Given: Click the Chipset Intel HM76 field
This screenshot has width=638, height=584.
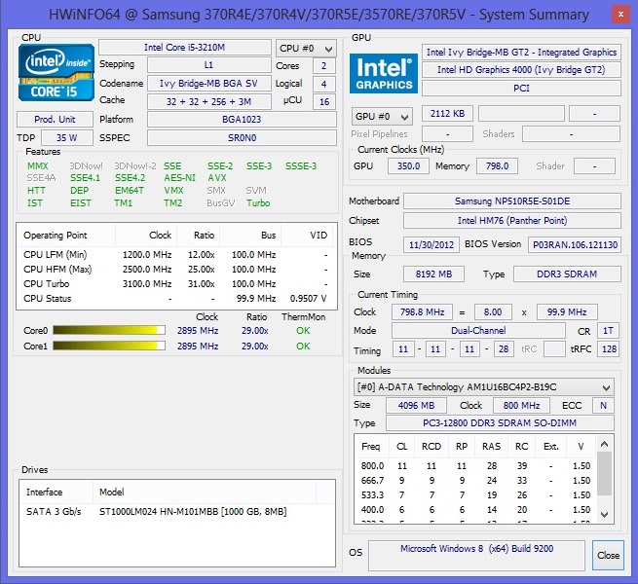Looking at the screenshot, I should 512,220.
